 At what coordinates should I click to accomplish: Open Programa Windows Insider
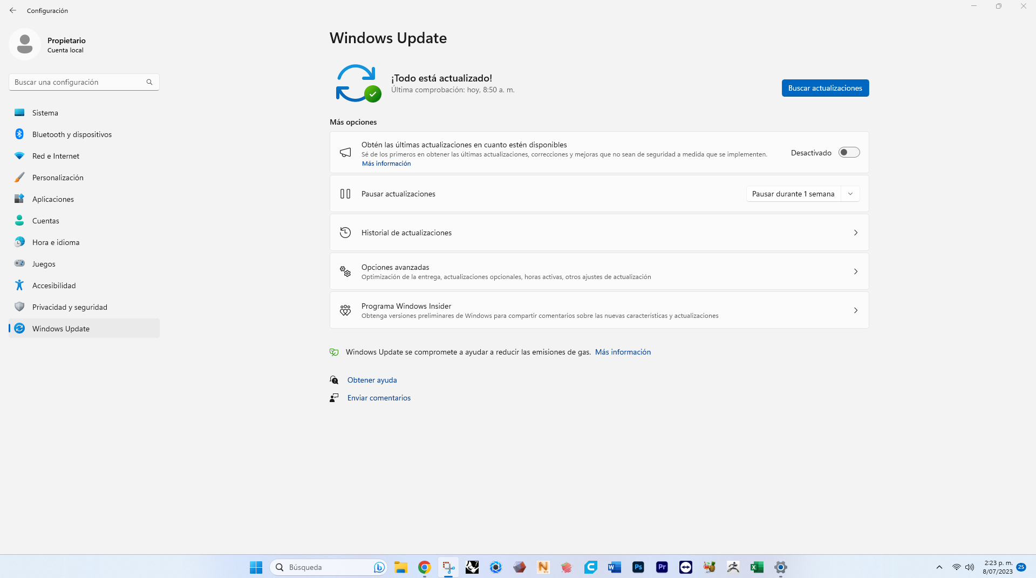coord(599,310)
